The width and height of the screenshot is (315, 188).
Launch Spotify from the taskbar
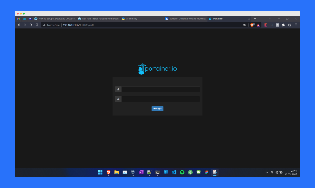coord(182,172)
